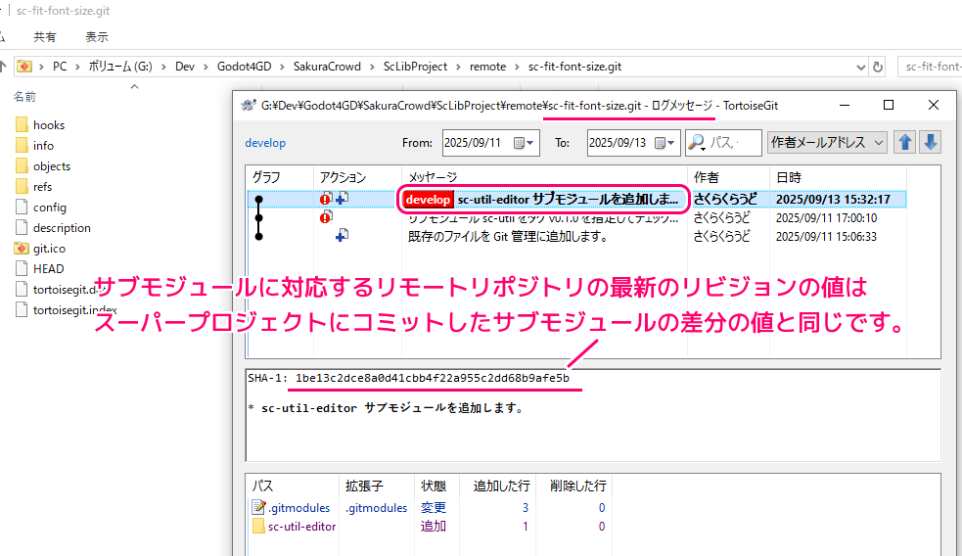Click the .gitmodules file icon in path list
This screenshot has width=962, height=556.
click(258, 507)
